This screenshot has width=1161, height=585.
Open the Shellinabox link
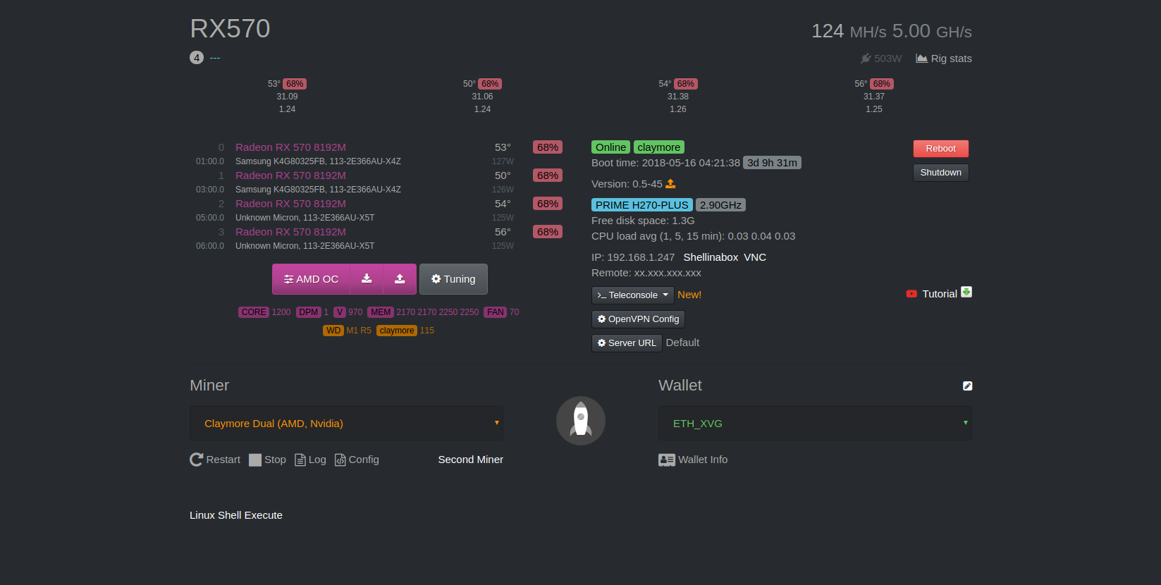(x=711, y=257)
